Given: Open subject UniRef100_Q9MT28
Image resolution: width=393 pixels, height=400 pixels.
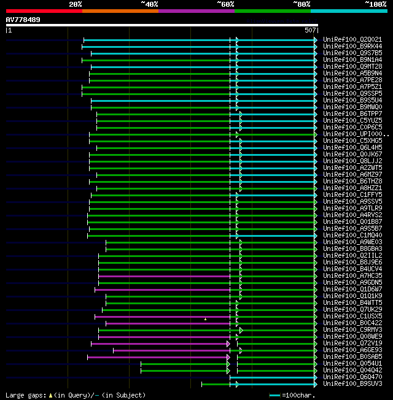Looking at the screenshot, I should (x=352, y=66).
